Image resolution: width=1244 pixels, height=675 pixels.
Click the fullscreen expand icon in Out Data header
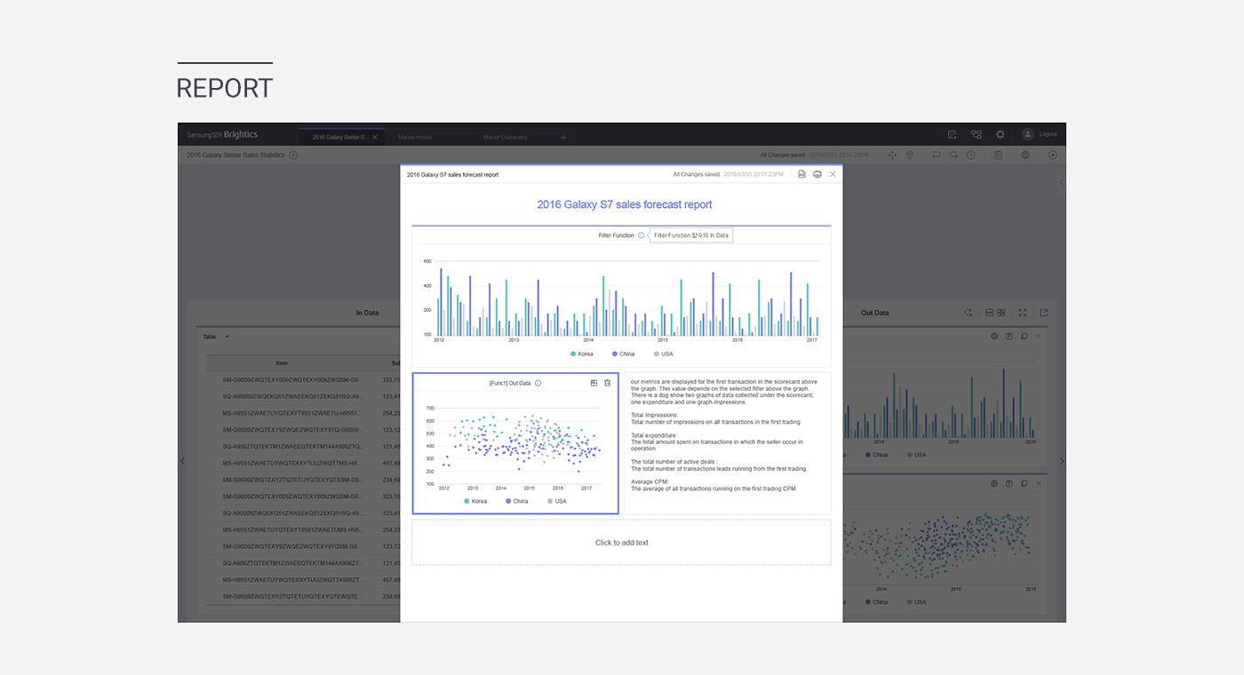coord(1023,313)
